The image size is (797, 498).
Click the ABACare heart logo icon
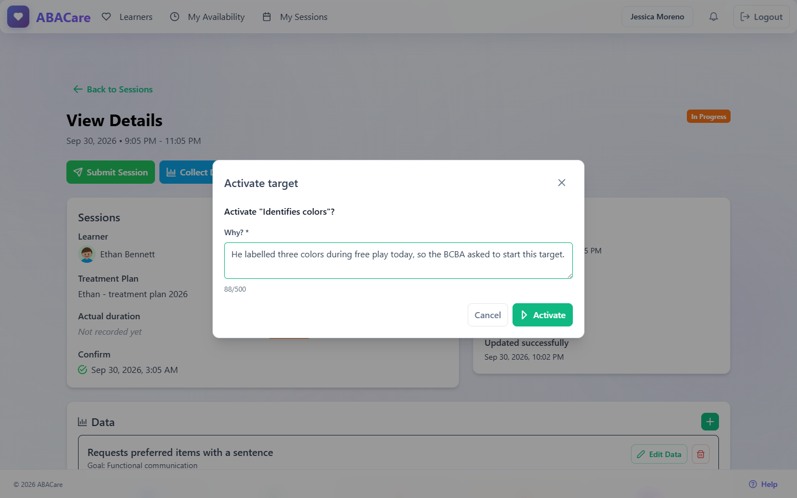point(18,17)
